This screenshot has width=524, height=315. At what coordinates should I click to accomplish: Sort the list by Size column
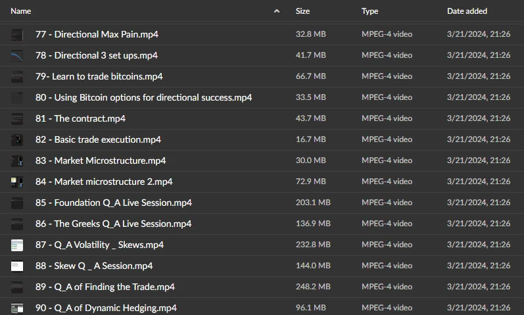click(x=303, y=11)
